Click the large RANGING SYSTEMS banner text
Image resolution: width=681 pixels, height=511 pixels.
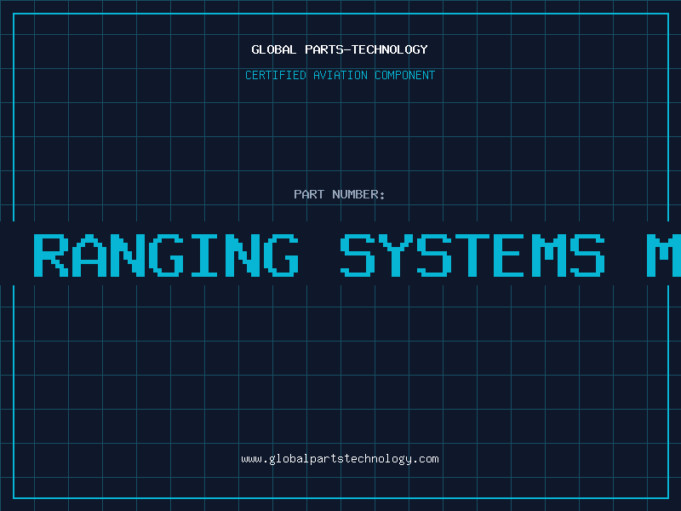[x=357, y=255]
